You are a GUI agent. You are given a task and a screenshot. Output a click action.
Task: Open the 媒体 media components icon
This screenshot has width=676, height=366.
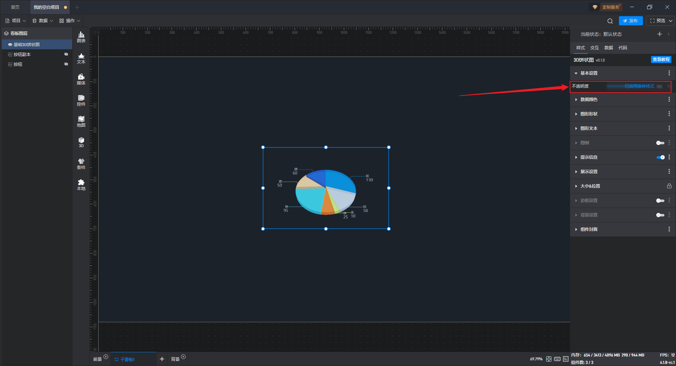tap(81, 79)
